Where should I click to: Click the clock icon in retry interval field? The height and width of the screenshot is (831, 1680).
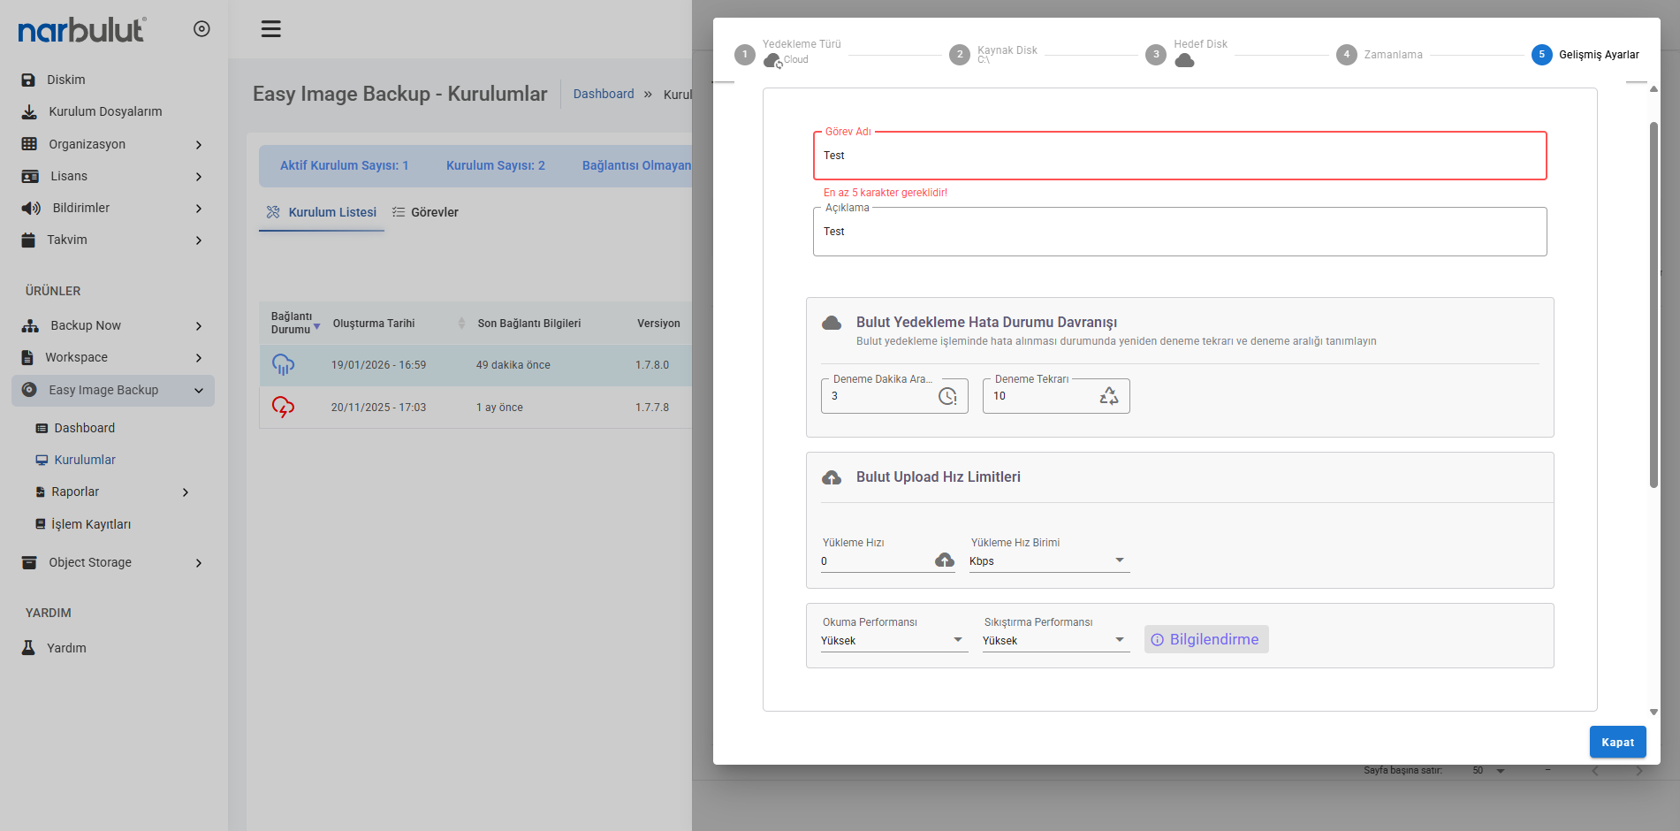tap(947, 396)
